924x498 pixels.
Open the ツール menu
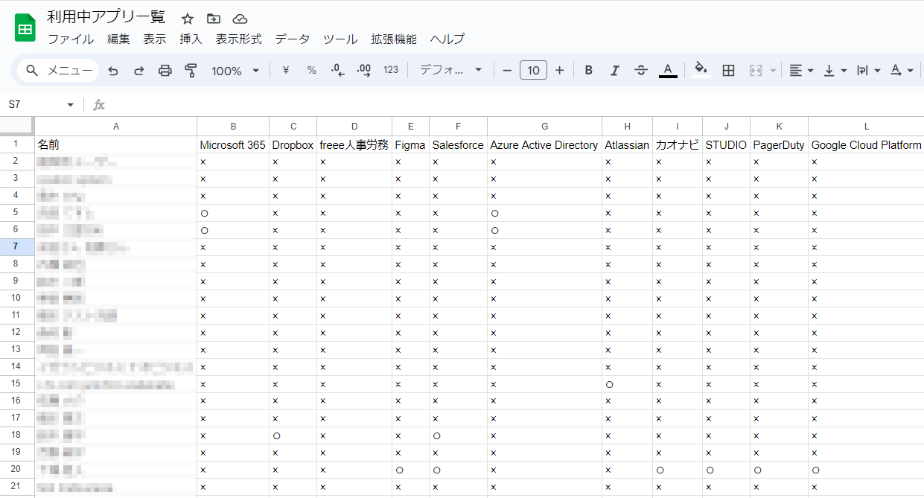340,39
